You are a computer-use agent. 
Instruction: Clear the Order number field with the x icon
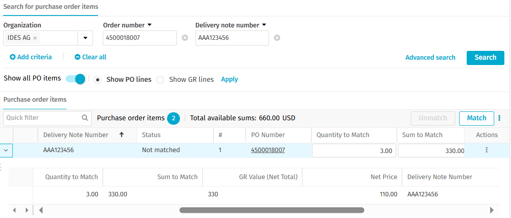185,38
